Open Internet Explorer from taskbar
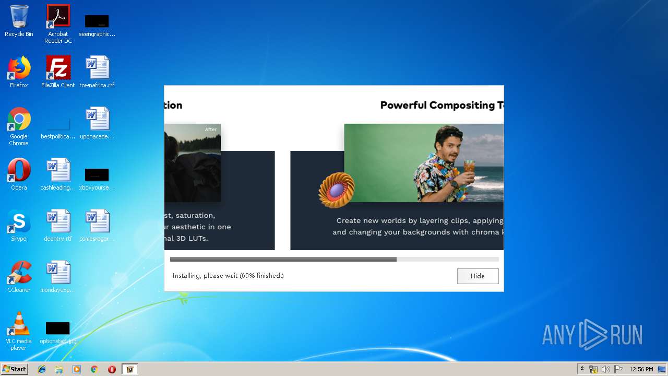668x376 pixels. 42,369
